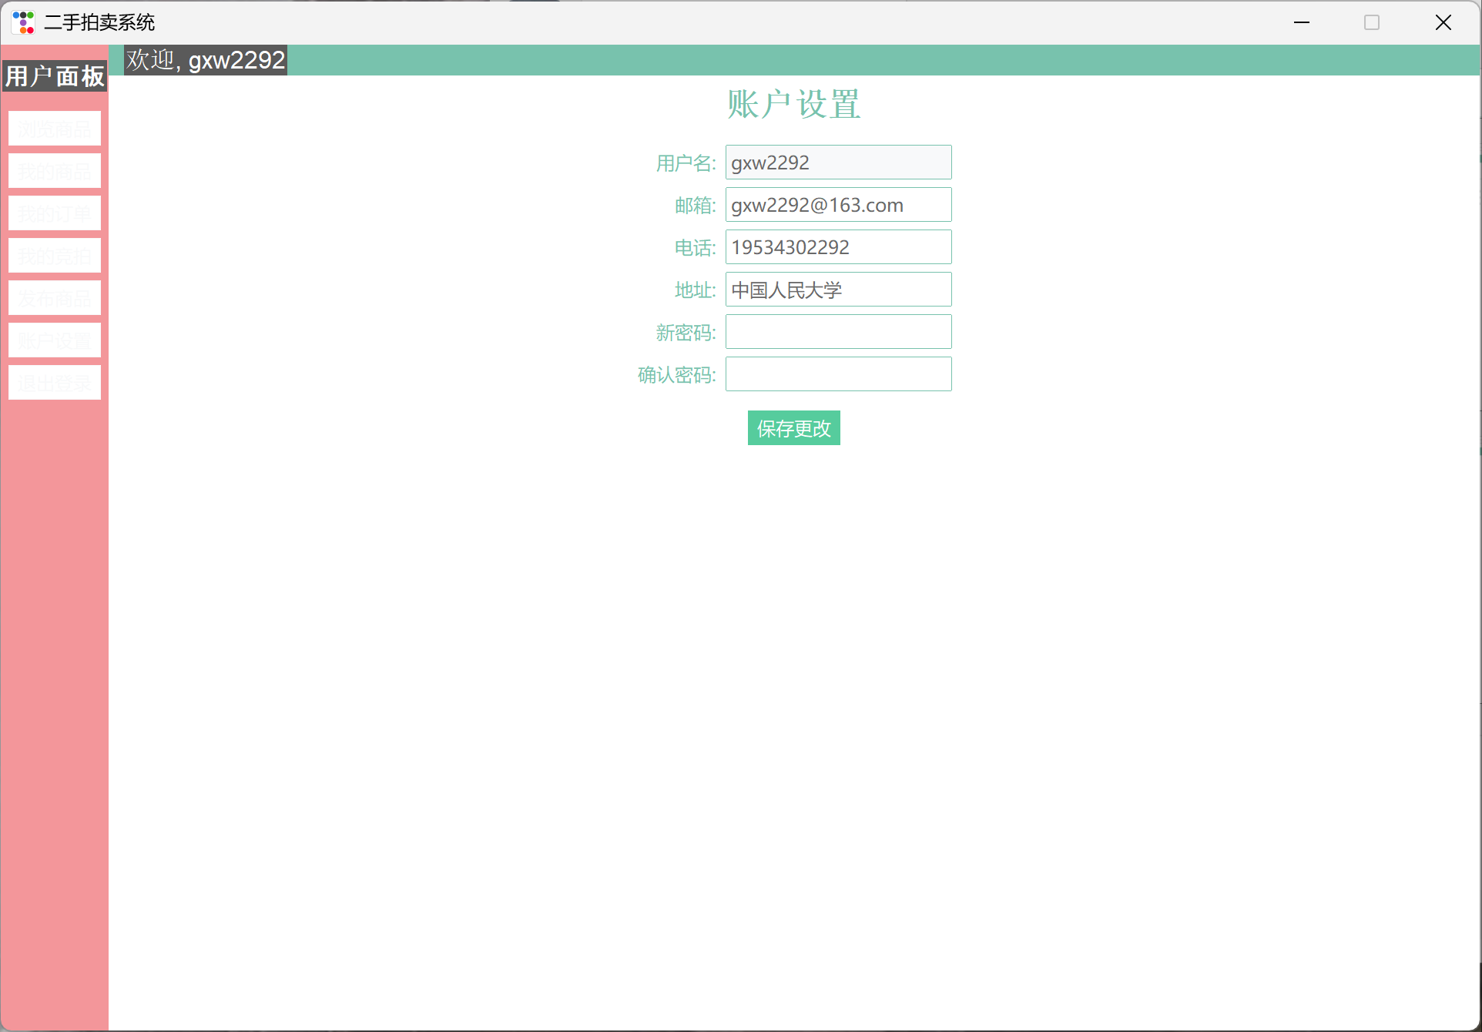The height and width of the screenshot is (1032, 1482).
Task: Select the 电话 input field
Action: (x=838, y=247)
